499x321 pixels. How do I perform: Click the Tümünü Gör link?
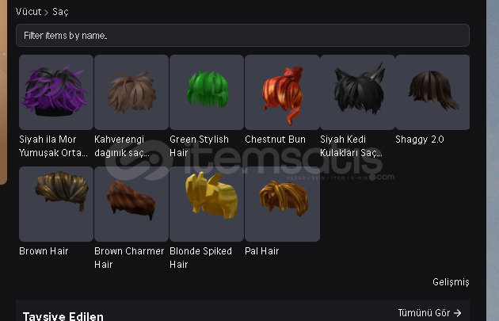pos(424,313)
